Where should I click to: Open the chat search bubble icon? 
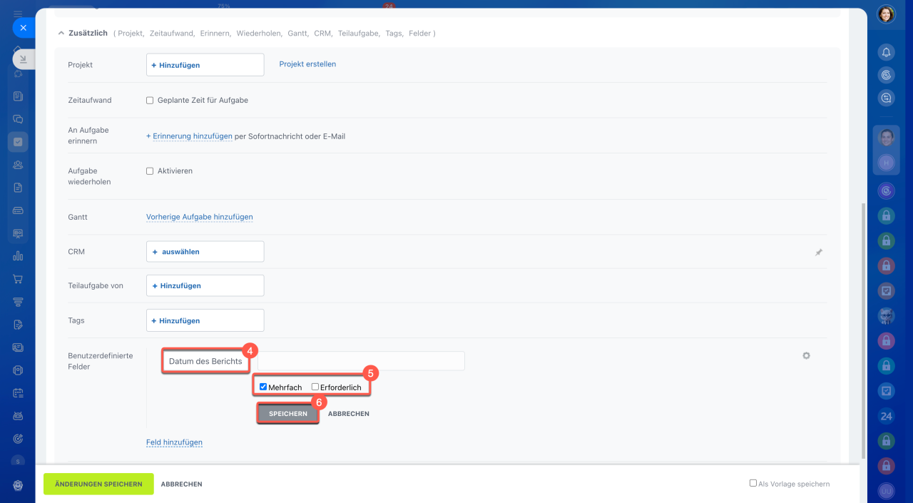pos(886,98)
